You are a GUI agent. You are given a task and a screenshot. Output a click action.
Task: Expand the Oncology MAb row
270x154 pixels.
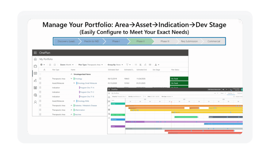(x=74, y=101)
